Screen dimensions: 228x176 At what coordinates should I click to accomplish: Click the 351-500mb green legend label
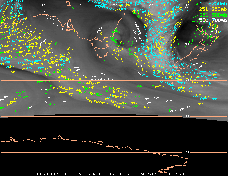point(213,15)
